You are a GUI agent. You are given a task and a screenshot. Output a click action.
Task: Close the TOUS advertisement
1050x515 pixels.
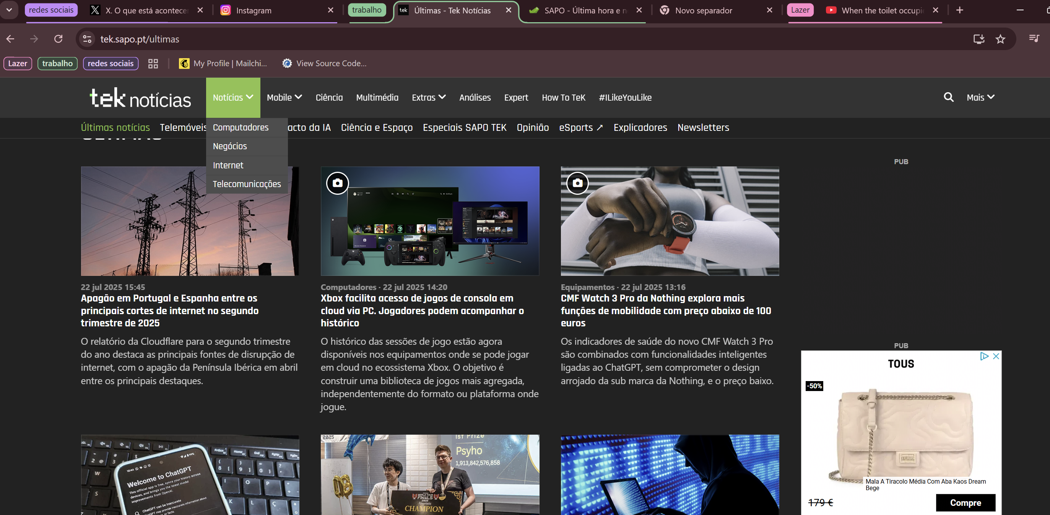pos(996,356)
